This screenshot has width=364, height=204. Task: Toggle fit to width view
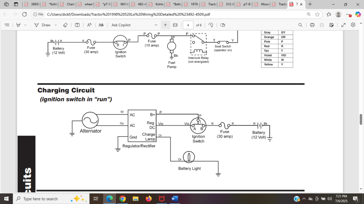175,25
